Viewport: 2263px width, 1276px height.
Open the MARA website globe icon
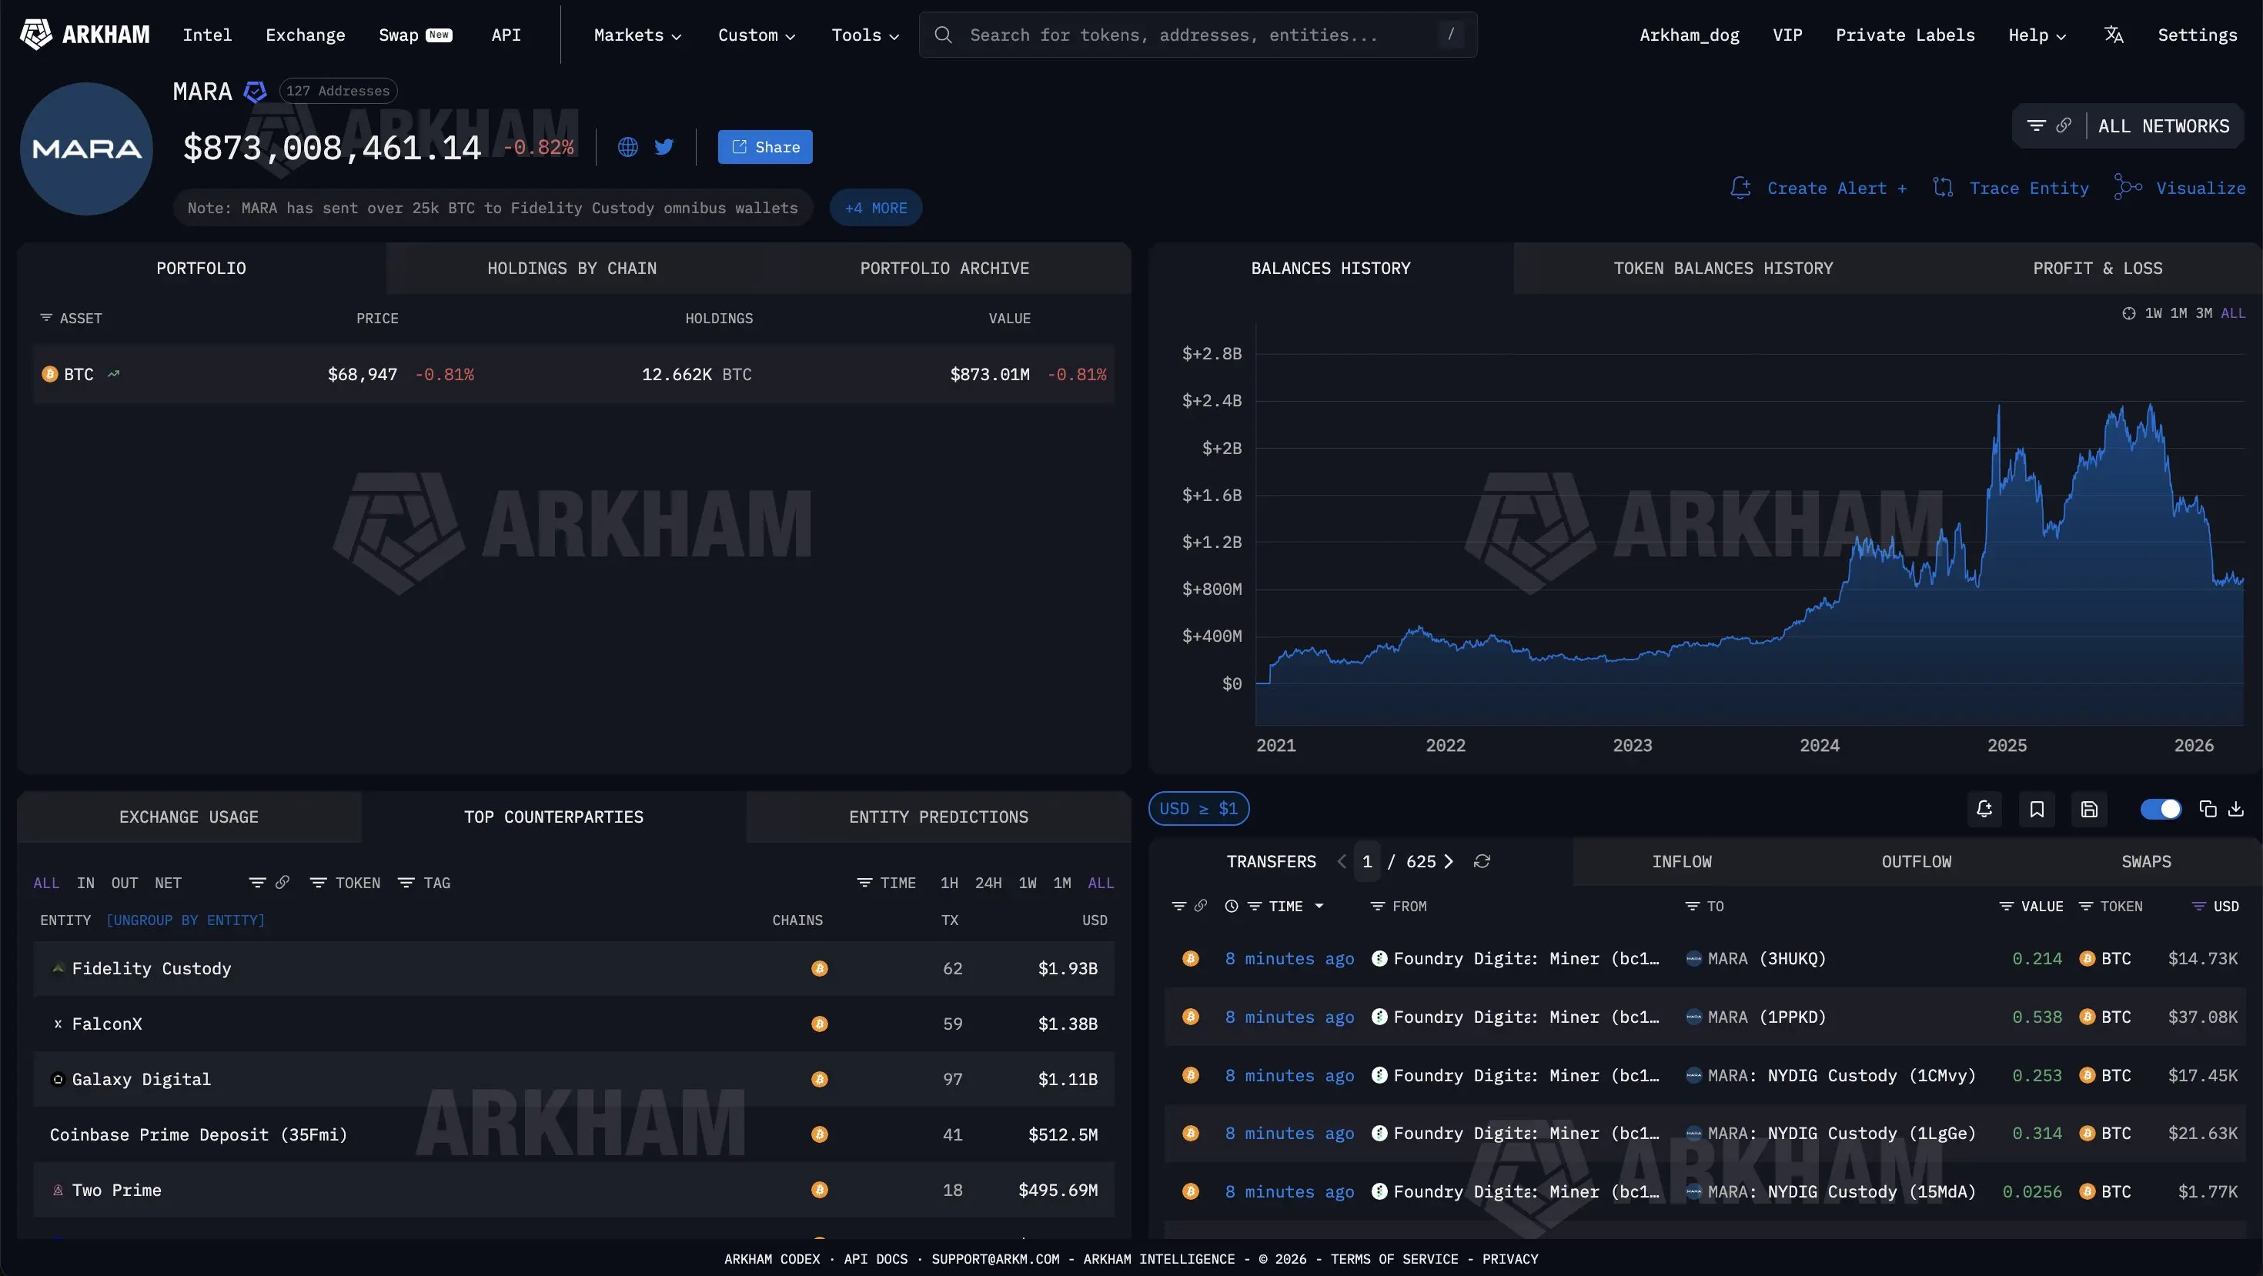click(x=627, y=147)
